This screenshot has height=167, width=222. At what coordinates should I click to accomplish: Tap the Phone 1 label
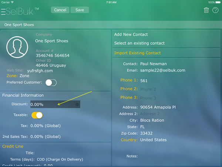(128, 80)
